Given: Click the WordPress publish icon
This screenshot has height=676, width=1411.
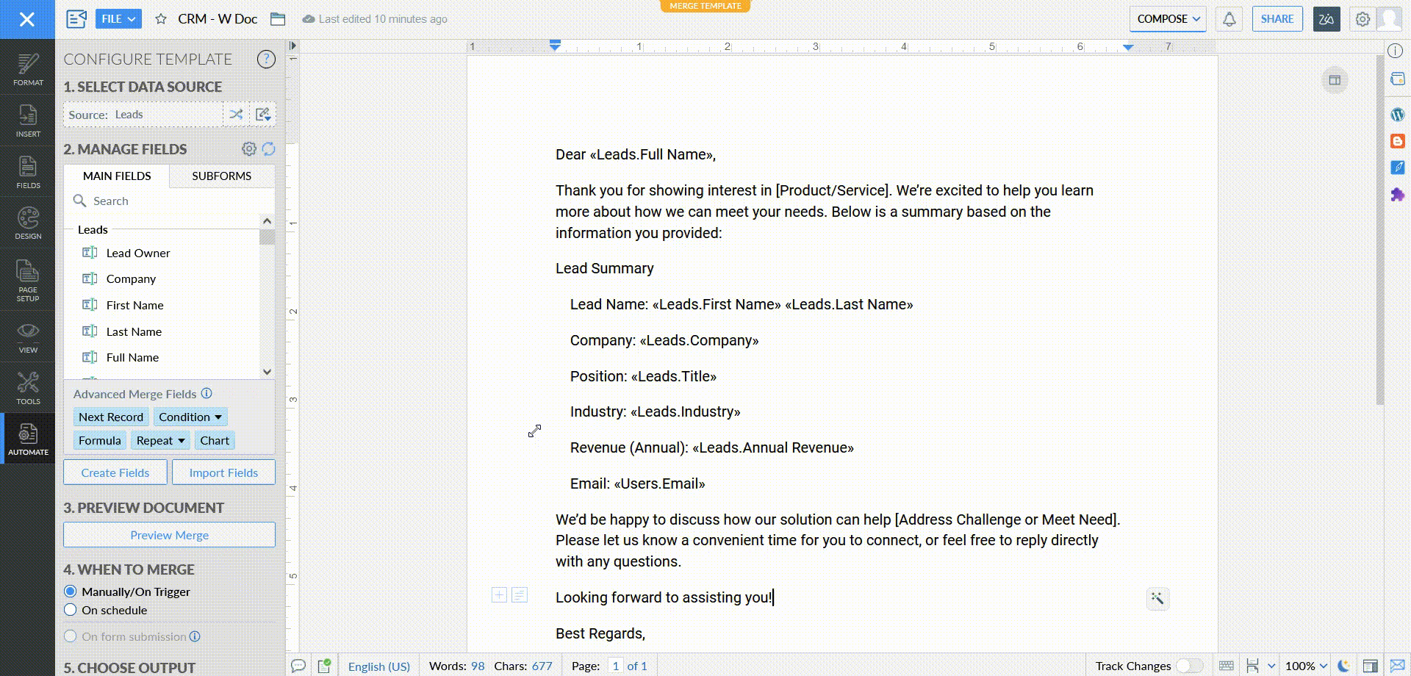Looking at the screenshot, I should pyautogui.click(x=1397, y=115).
